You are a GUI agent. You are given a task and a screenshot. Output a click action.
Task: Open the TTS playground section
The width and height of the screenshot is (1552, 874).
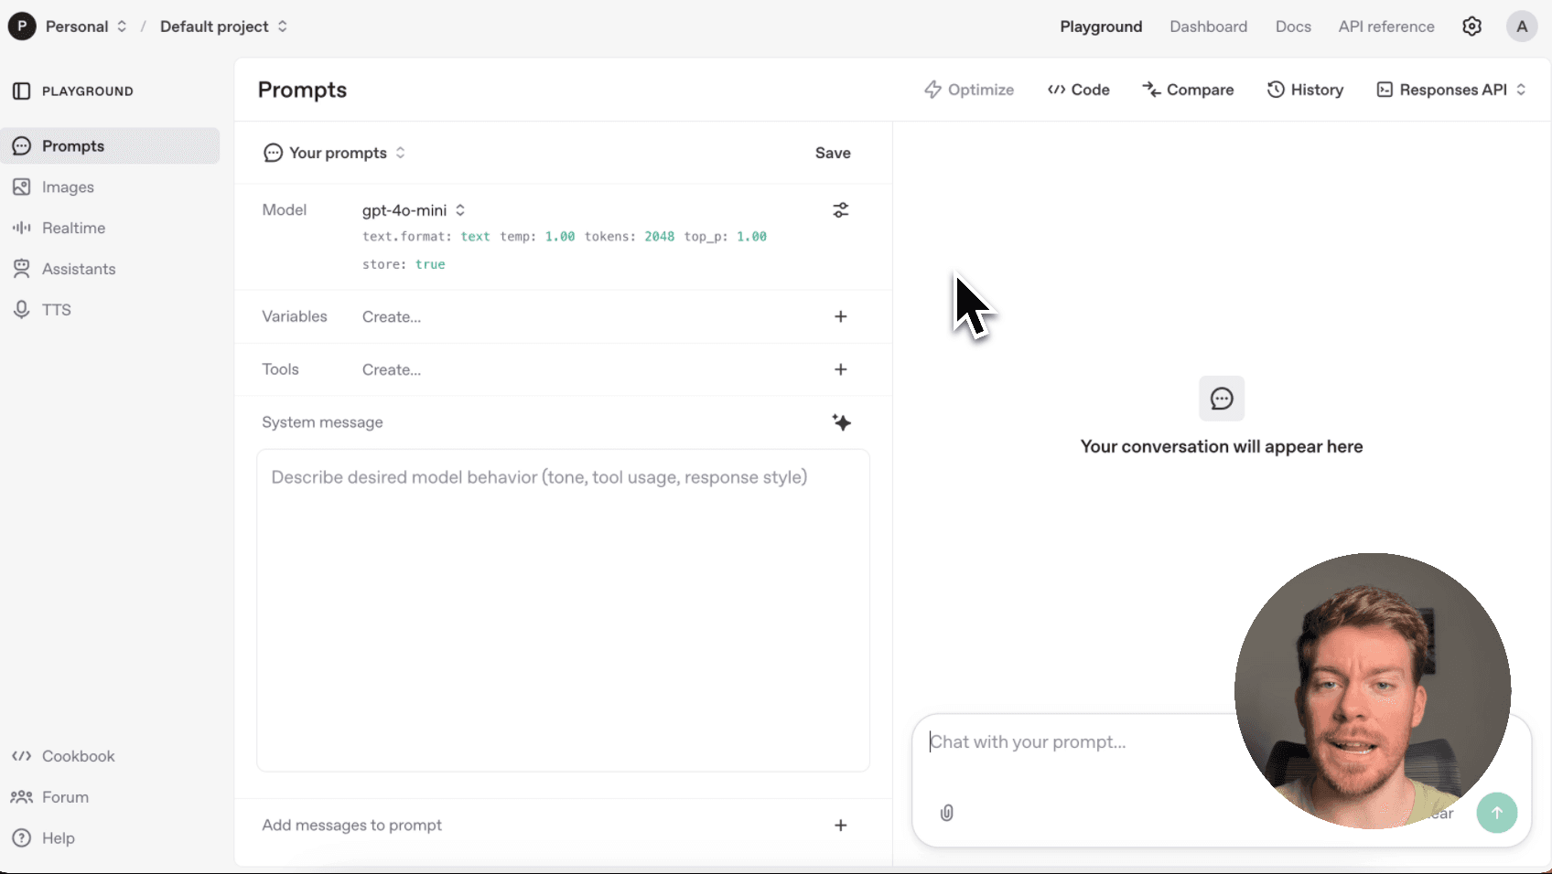[x=57, y=309]
